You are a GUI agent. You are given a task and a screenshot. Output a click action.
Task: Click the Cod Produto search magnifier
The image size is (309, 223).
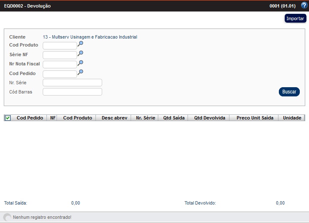(80, 44)
